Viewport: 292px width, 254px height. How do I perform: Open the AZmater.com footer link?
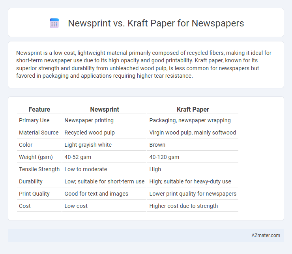[x=266, y=235]
